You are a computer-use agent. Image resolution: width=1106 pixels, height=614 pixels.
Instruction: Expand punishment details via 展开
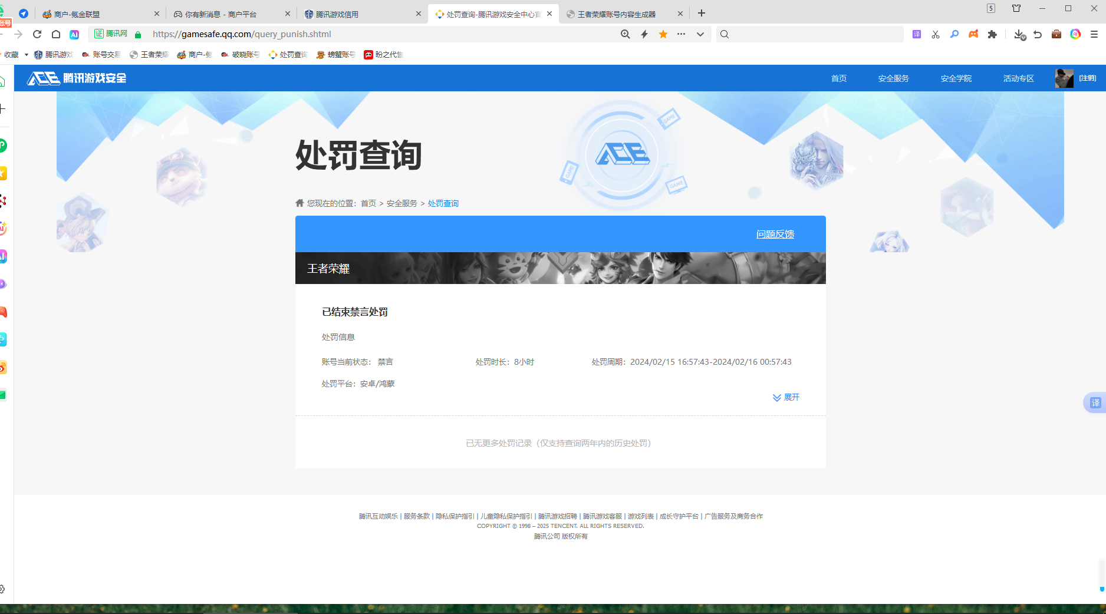[786, 398]
